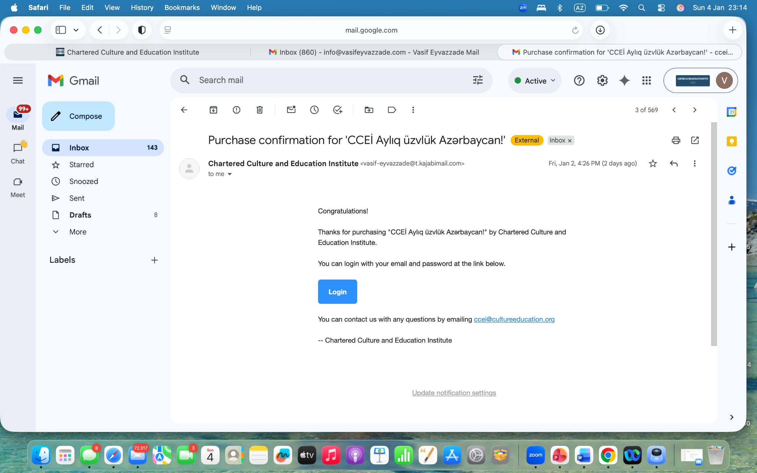Delete the email using trash icon
757x473 pixels.
pos(260,110)
